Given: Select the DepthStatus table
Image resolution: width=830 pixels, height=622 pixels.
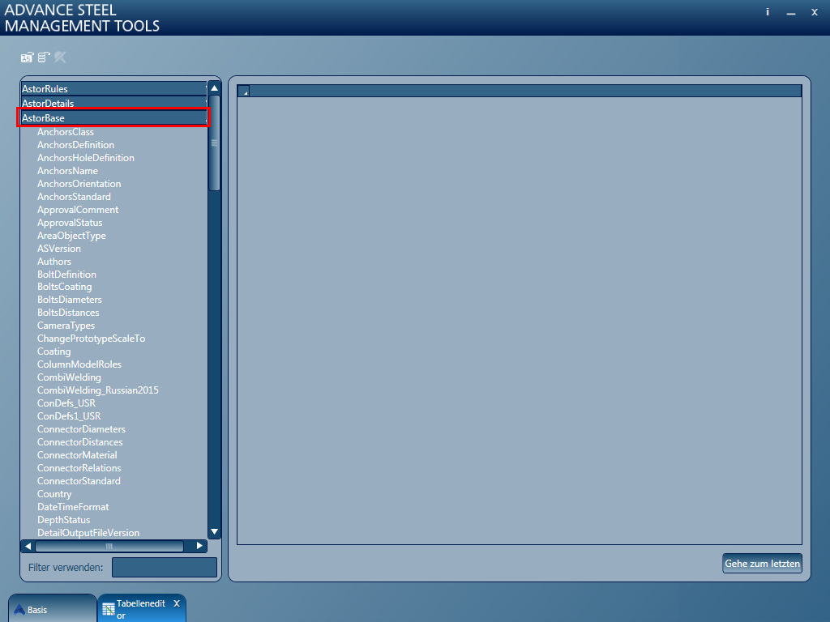Looking at the screenshot, I should click(x=63, y=520).
